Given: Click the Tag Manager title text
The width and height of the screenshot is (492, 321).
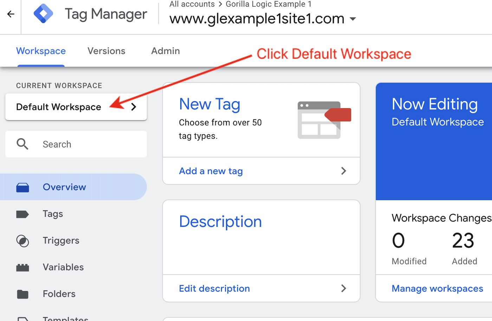Looking at the screenshot, I should pyautogui.click(x=106, y=14).
